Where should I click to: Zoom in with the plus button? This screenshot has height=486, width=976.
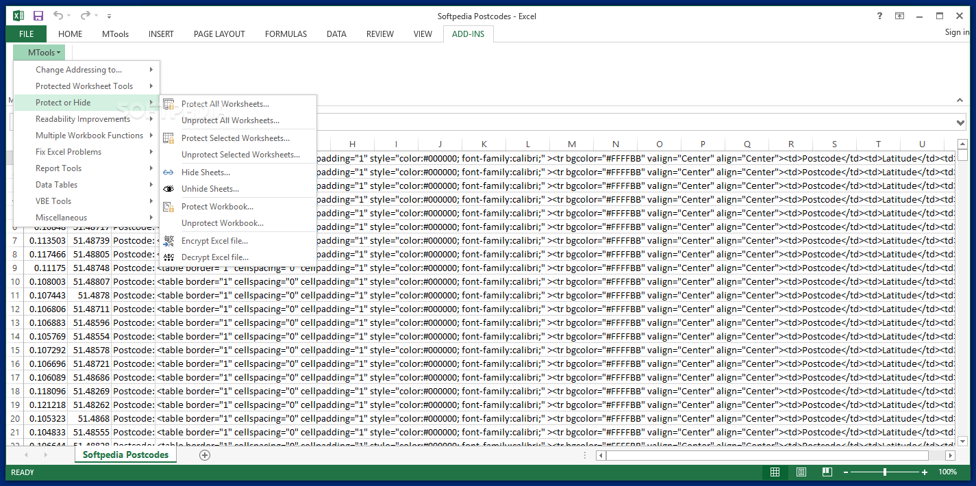coord(925,472)
